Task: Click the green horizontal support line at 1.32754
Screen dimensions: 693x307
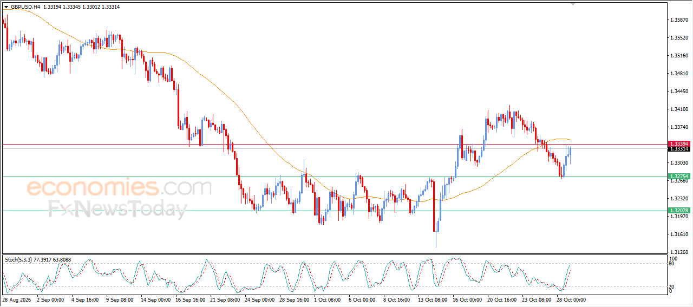Action: 334,177
